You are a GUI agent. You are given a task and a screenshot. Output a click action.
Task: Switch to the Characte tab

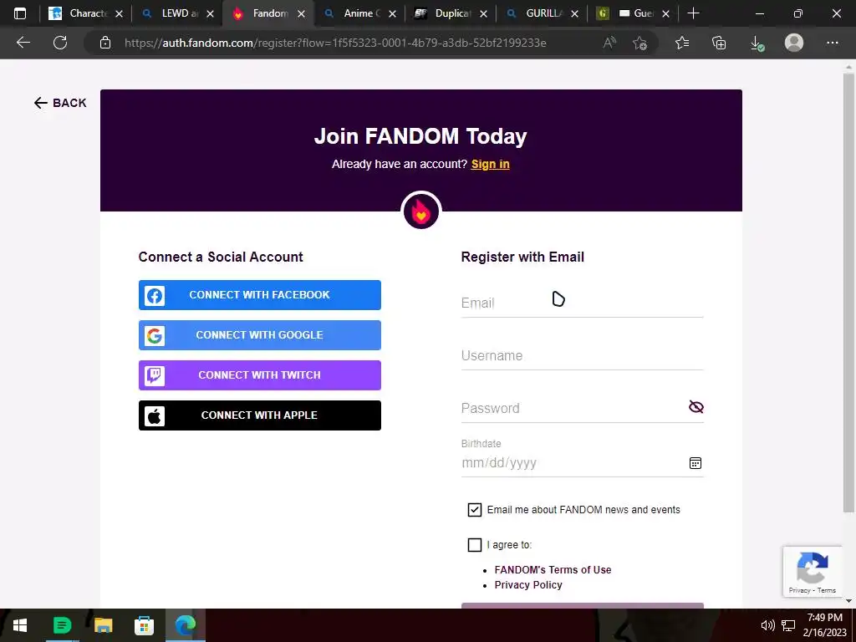pyautogui.click(x=86, y=13)
